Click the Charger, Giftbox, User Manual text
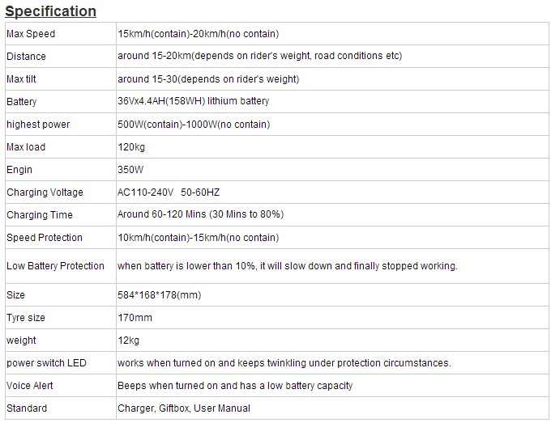This screenshot has height=423, width=551. click(184, 408)
